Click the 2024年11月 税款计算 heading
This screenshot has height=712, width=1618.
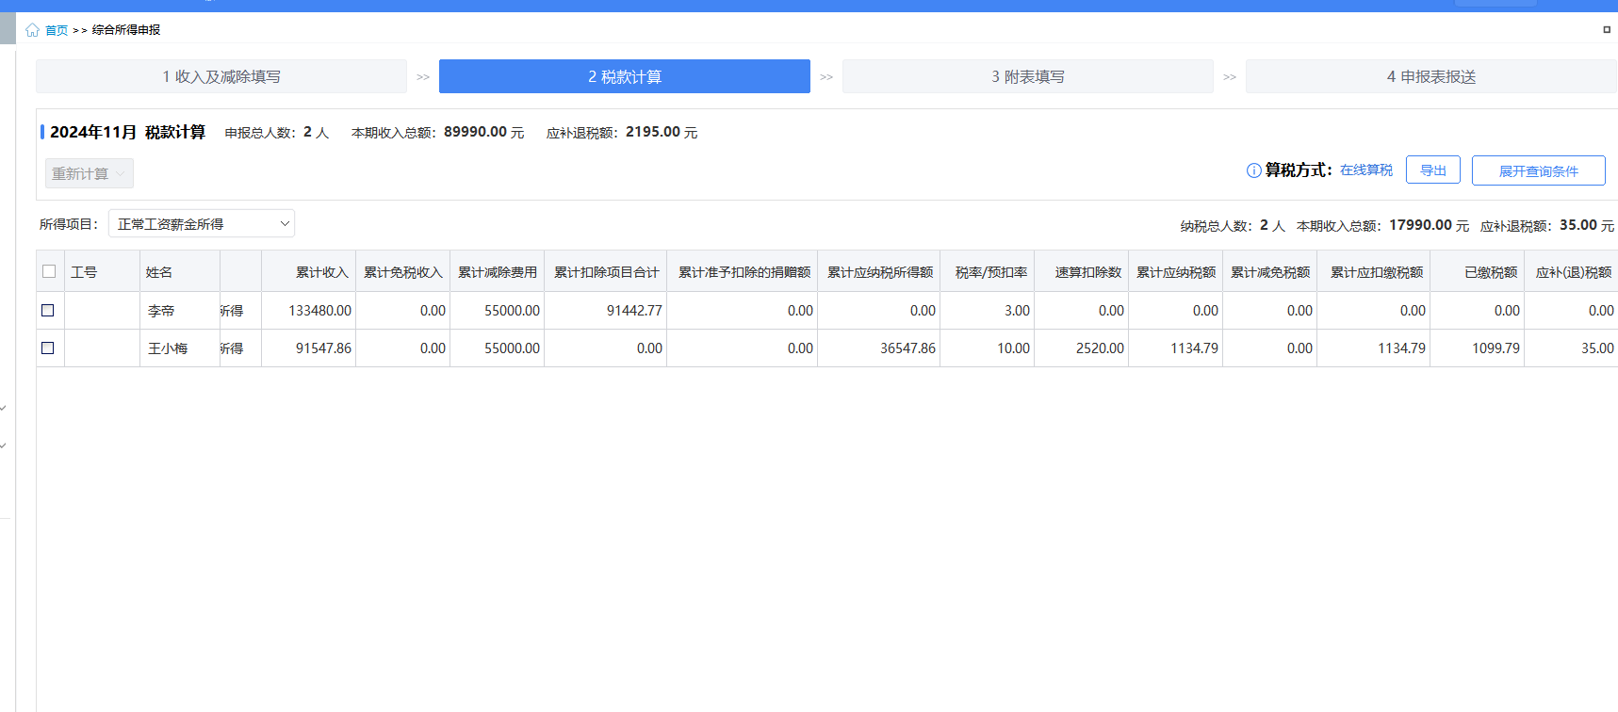click(x=127, y=132)
